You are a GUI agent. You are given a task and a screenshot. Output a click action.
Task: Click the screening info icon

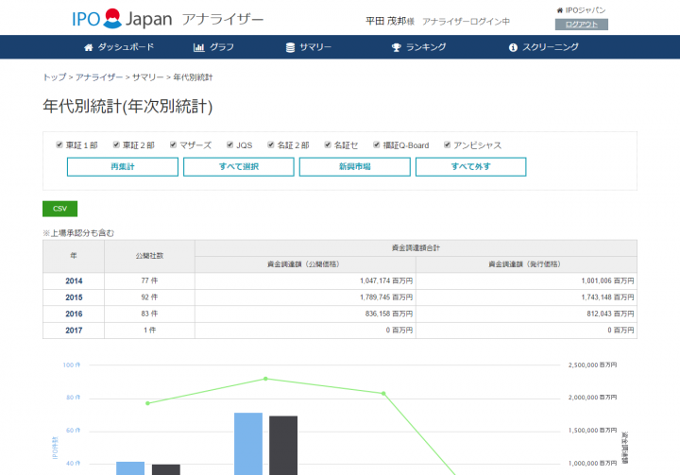tap(513, 47)
